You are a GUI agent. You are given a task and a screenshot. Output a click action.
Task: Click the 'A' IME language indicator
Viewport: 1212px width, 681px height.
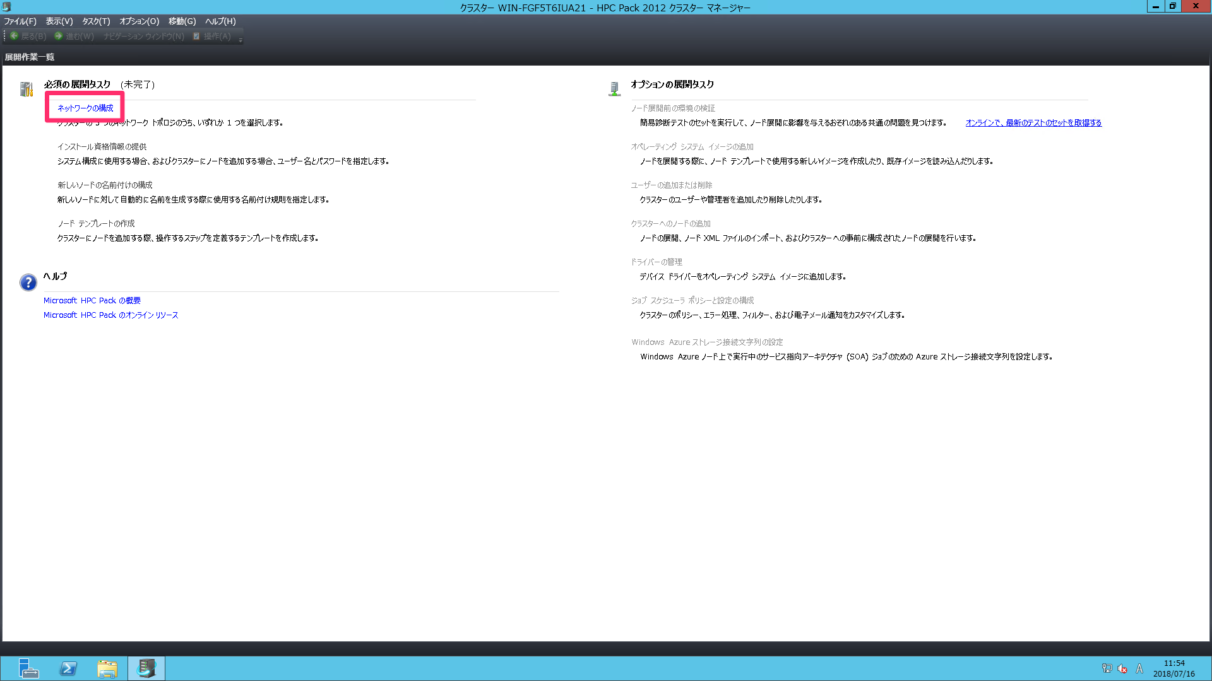[1140, 668]
